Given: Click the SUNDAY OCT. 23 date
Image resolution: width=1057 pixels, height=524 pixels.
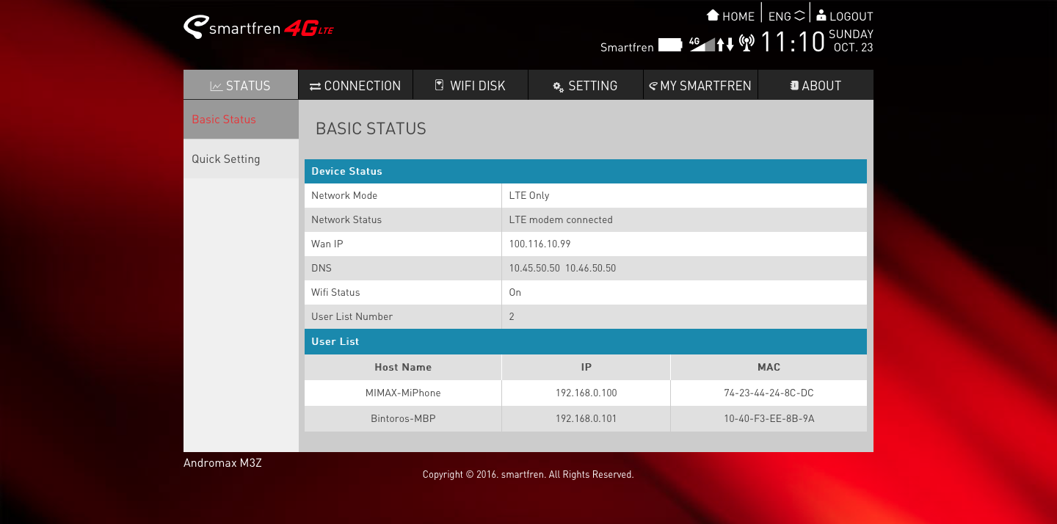Looking at the screenshot, I should click(x=851, y=41).
